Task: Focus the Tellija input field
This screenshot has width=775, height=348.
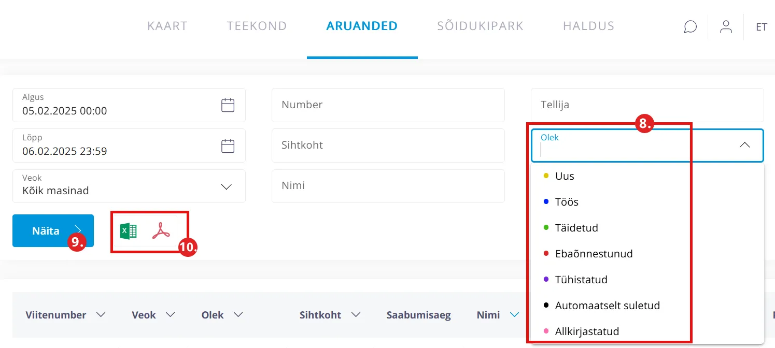Action: [x=647, y=105]
